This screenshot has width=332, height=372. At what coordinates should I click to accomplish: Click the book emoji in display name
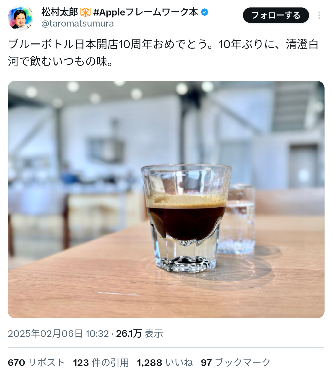[85, 12]
